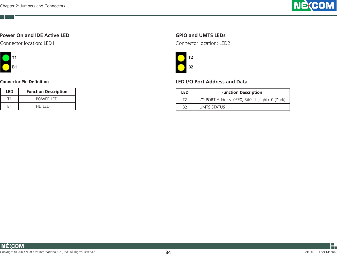Click the 'Chapter 2: Jumpers and Connectors' header text
Image resolution: width=337 pixels, height=254 pixels.
pyautogui.click(x=32, y=6)
